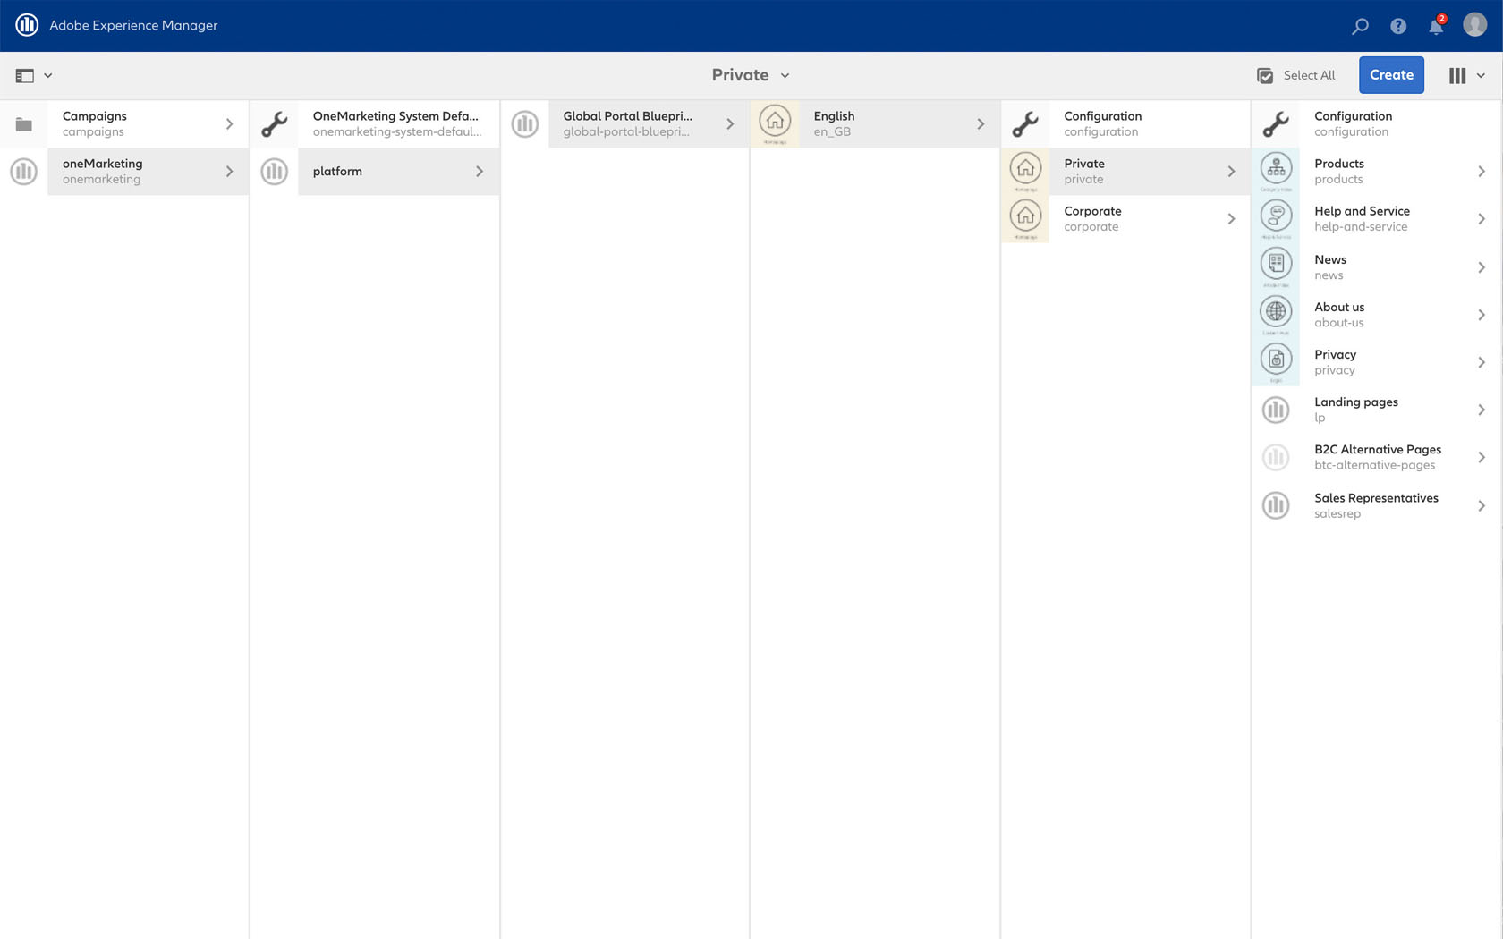
Task: Select the Products row text
Action: pos(1339,172)
